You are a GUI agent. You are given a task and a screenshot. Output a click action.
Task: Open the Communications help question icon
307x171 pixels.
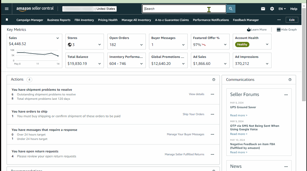[290, 80]
